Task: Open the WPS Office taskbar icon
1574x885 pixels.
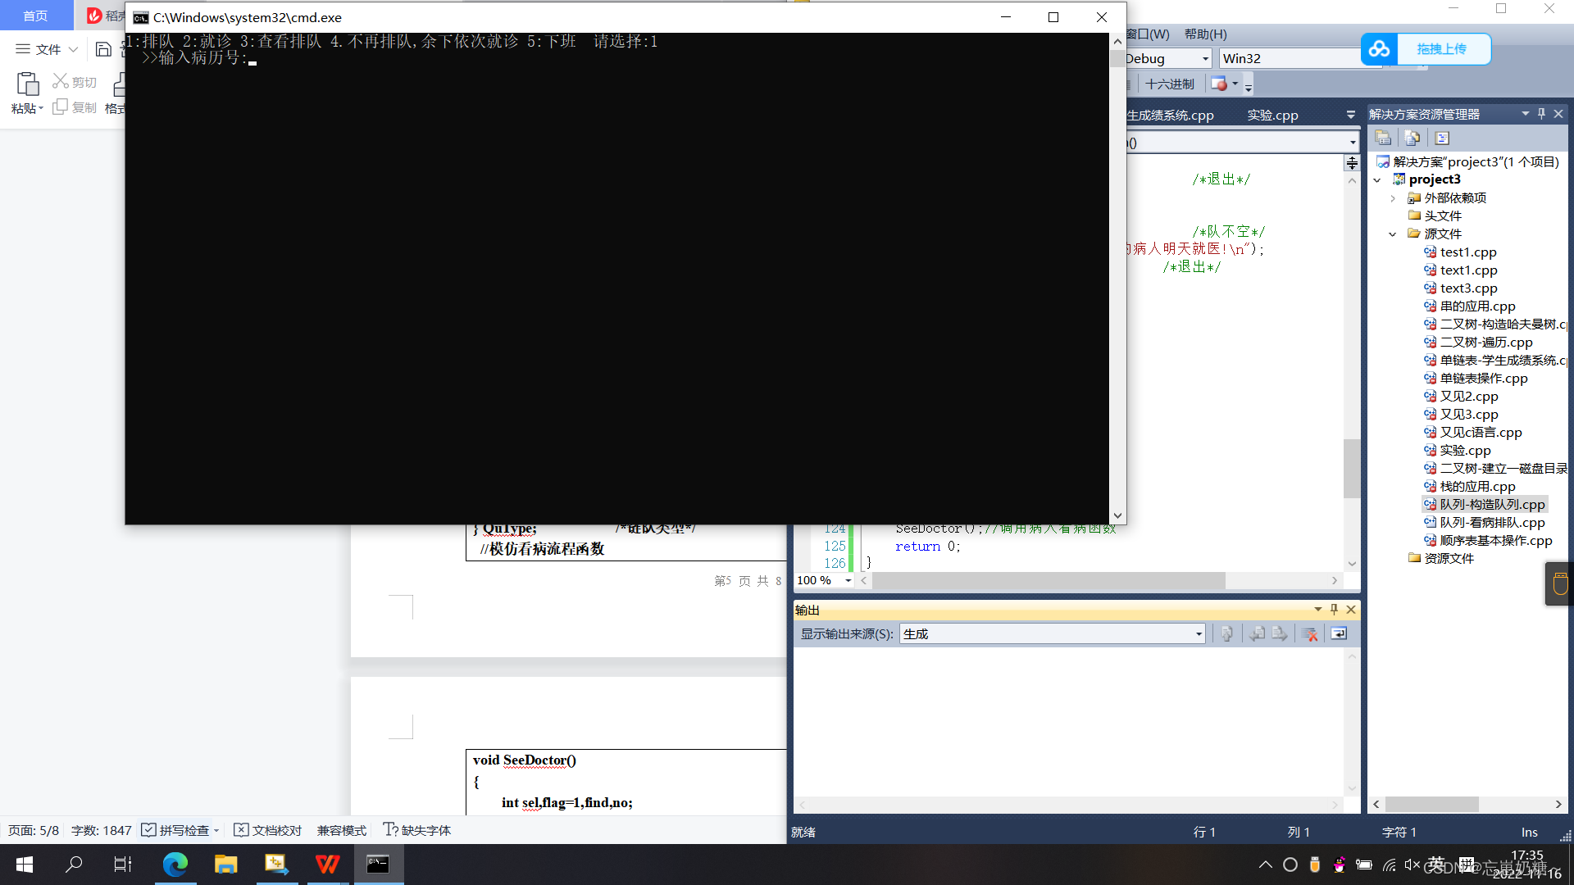Action: (327, 865)
